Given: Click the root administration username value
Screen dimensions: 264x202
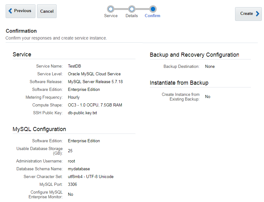Looking at the screenshot, I should point(72,161).
